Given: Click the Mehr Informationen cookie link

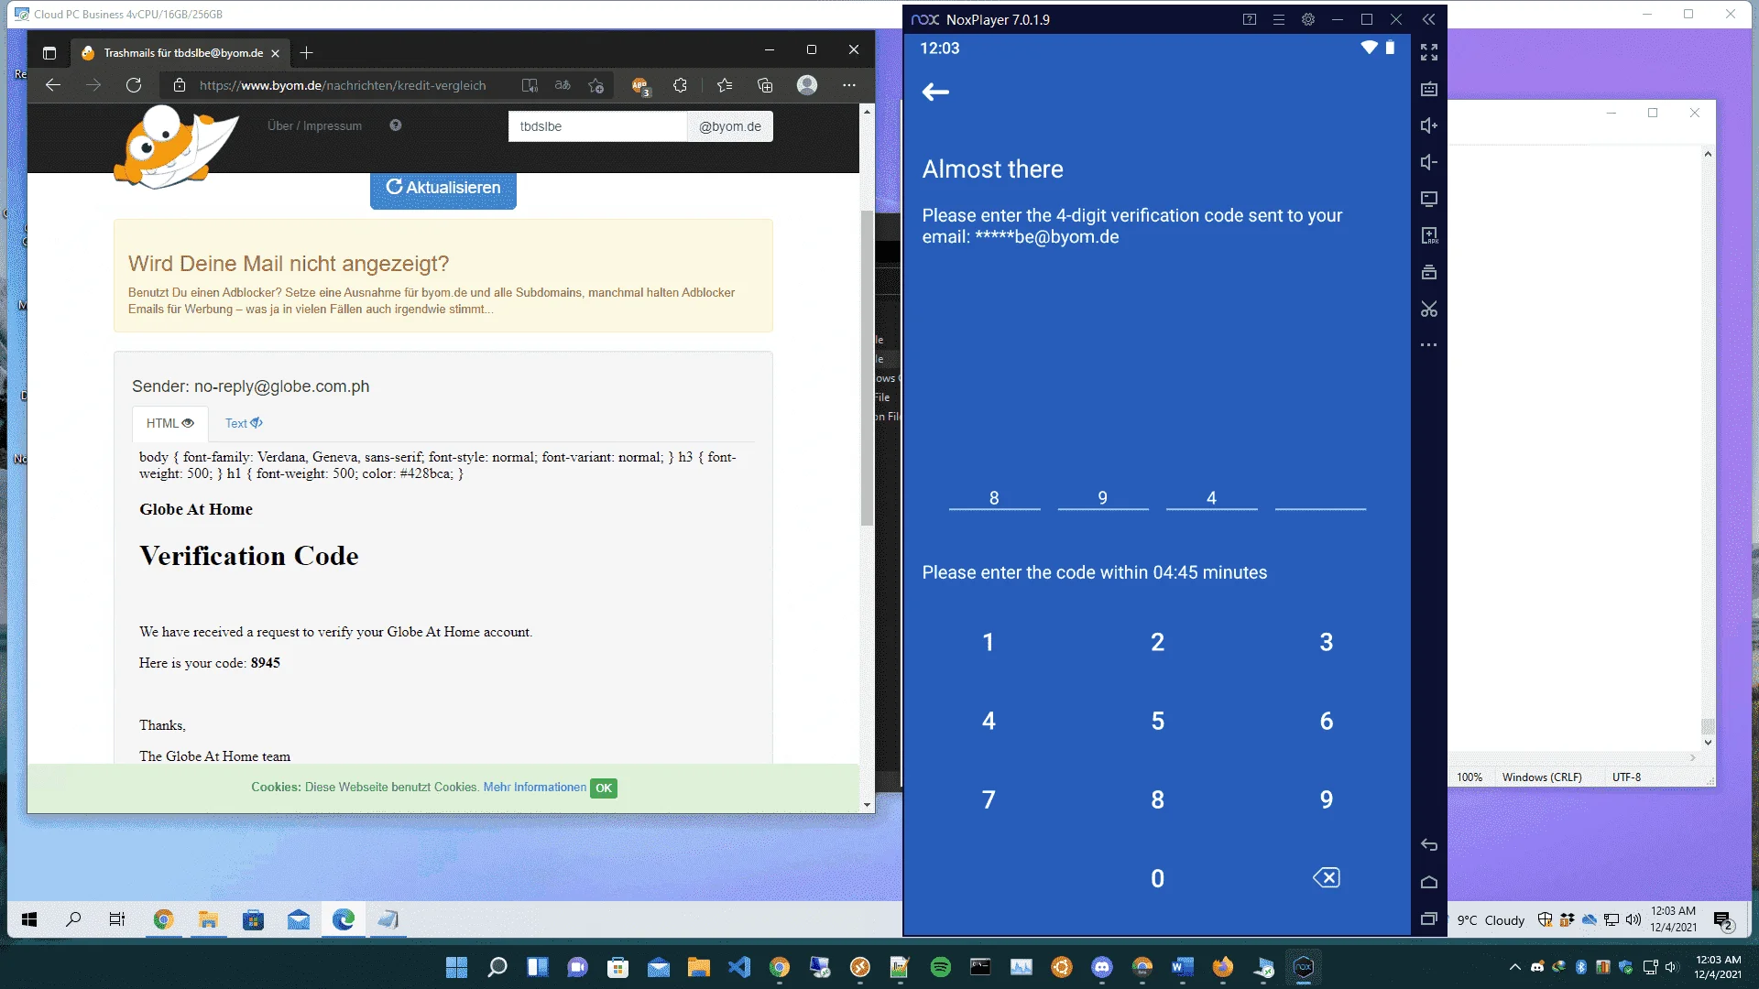Looking at the screenshot, I should (535, 788).
